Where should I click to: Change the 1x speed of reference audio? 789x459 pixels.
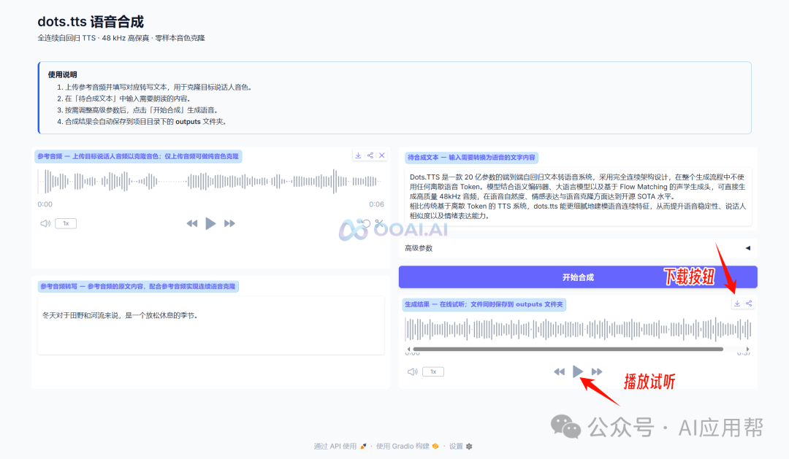66,223
